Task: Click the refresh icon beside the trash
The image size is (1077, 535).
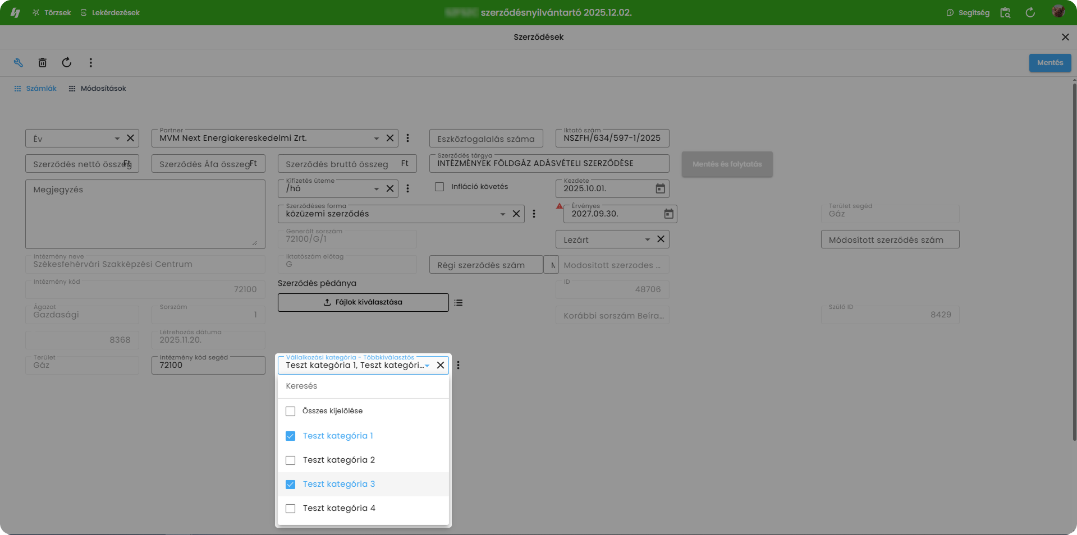Action: click(x=67, y=63)
